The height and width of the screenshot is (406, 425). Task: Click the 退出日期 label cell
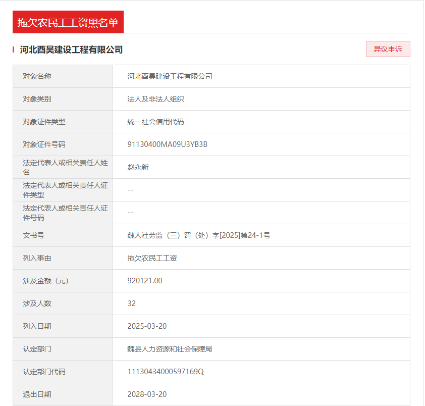(x=37, y=394)
